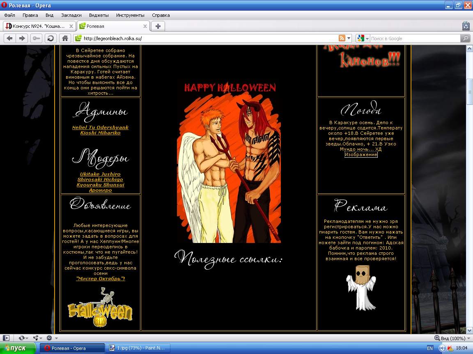Go to the Home page icon
The image size is (473, 354).
pyautogui.click(x=64, y=38)
